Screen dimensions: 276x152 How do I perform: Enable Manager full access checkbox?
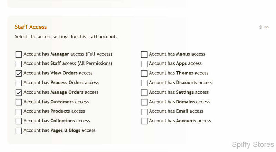click(19, 55)
